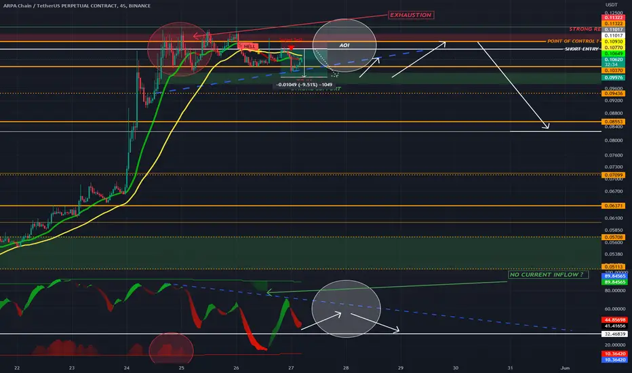Screen dimensions: 632x373
Task: Click the orange 0.08553 price tag
Action: coord(614,122)
